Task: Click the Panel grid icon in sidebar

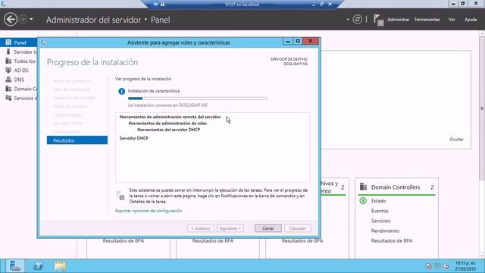Action: (x=8, y=42)
